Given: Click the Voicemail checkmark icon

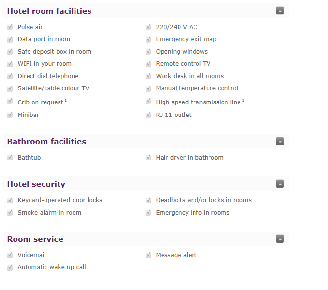Looking at the screenshot, I should click(10, 255).
